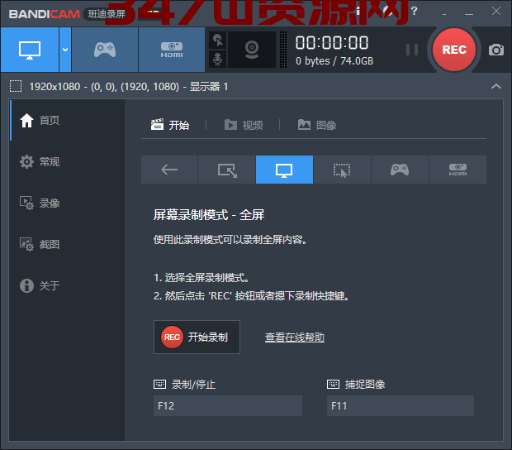The height and width of the screenshot is (450, 512).
Task: Capture screenshot with camera icon
Action: tap(496, 50)
